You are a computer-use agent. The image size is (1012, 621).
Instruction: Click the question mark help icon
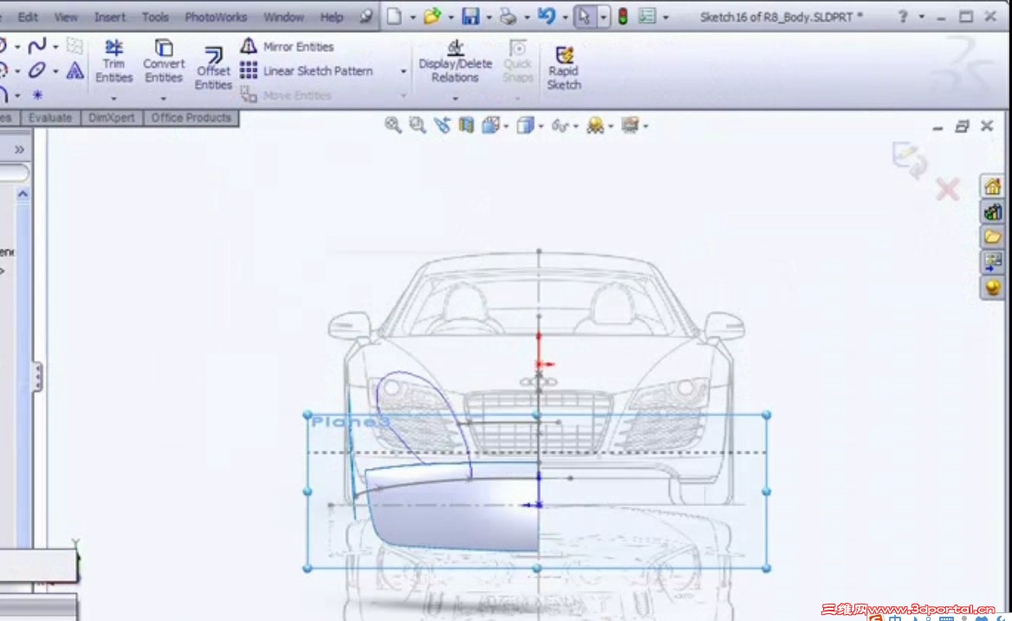click(x=903, y=16)
